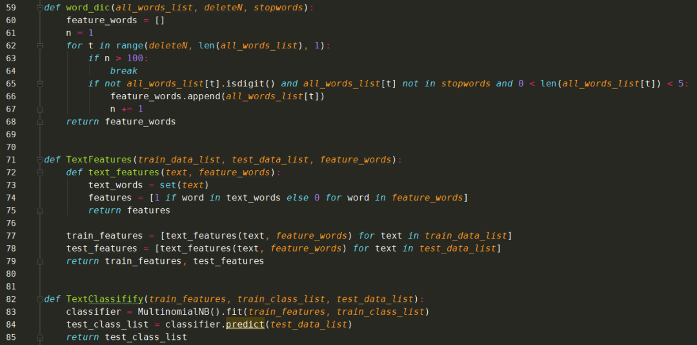This screenshot has width=697, height=345.
Task: Click the else keyword on line 74
Action: pos(298,197)
